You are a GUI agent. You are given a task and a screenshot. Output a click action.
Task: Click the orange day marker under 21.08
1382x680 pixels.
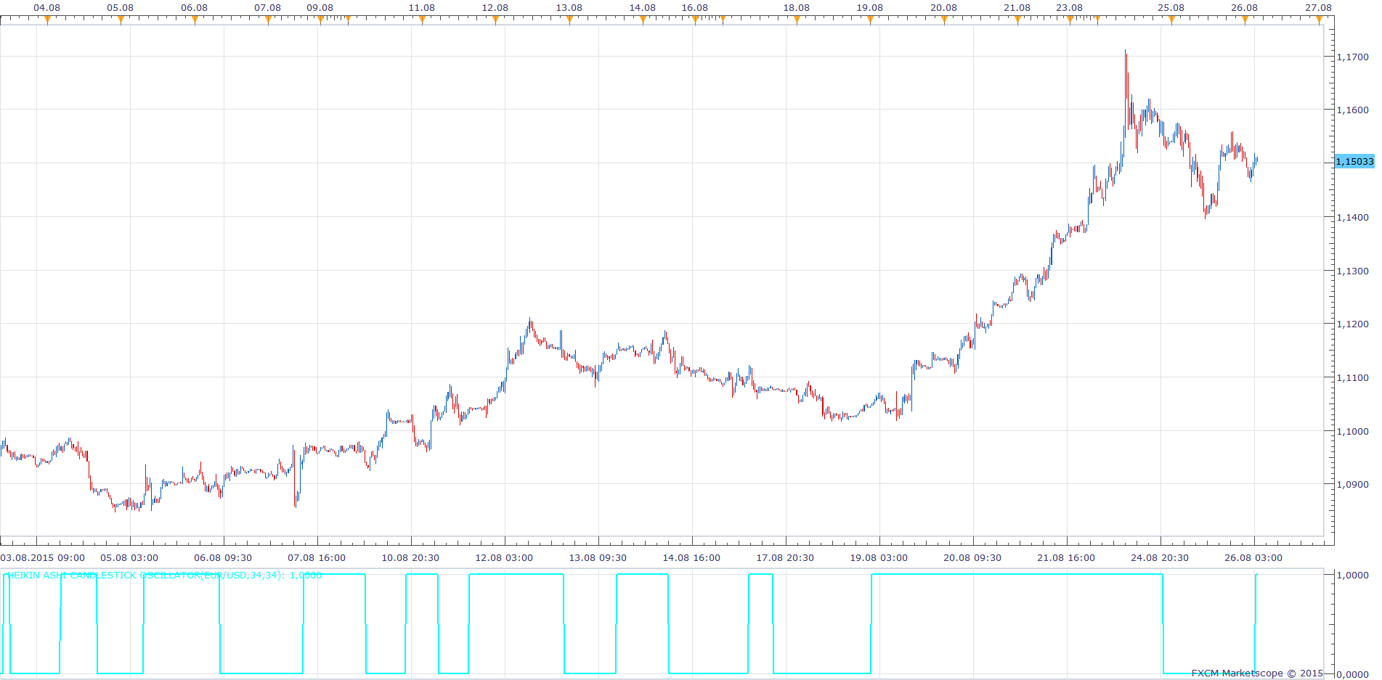(1017, 20)
